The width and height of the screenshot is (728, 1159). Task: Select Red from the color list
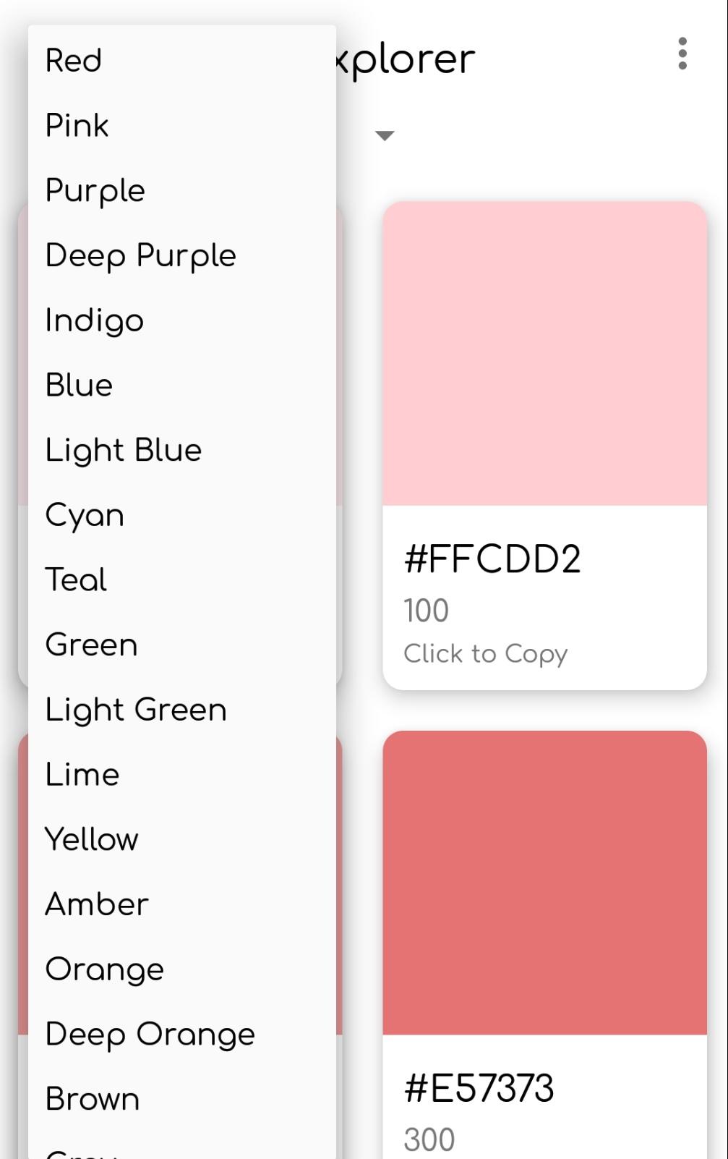74,61
